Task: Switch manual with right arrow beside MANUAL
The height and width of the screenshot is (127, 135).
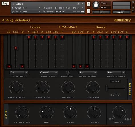Action: (77, 27)
